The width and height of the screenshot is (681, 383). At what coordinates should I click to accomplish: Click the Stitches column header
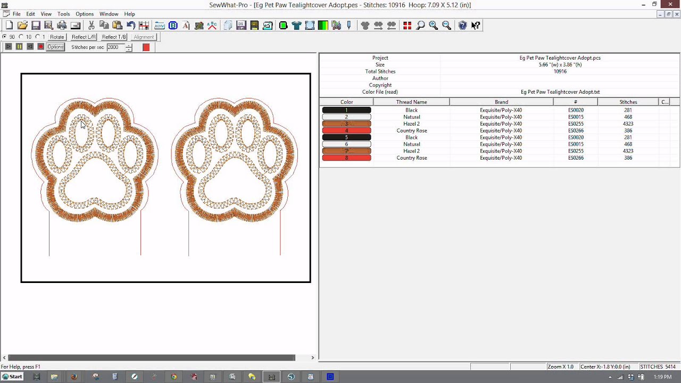click(x=628, y=102)
